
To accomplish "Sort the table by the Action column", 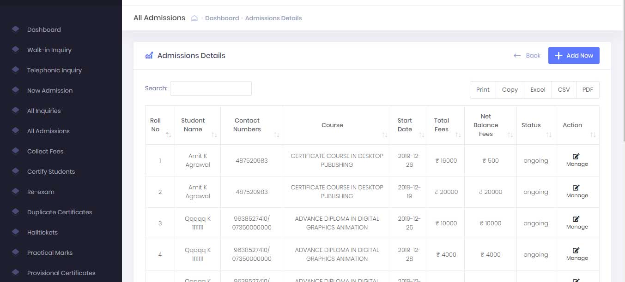I will point(577,125).
